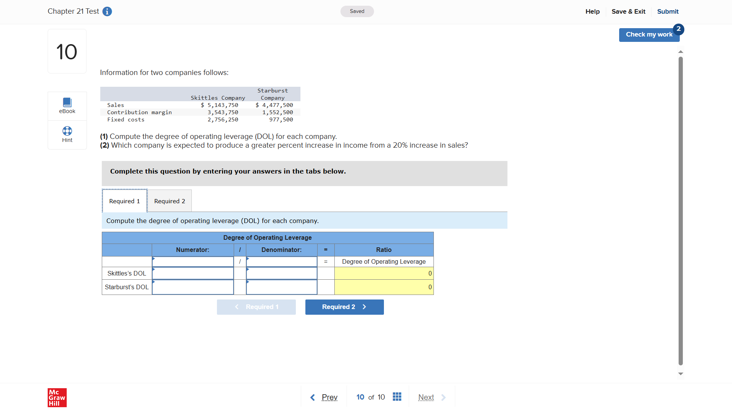Open the header Numerator dropdown cell
The image size is (732, 411).
point(193,262)
